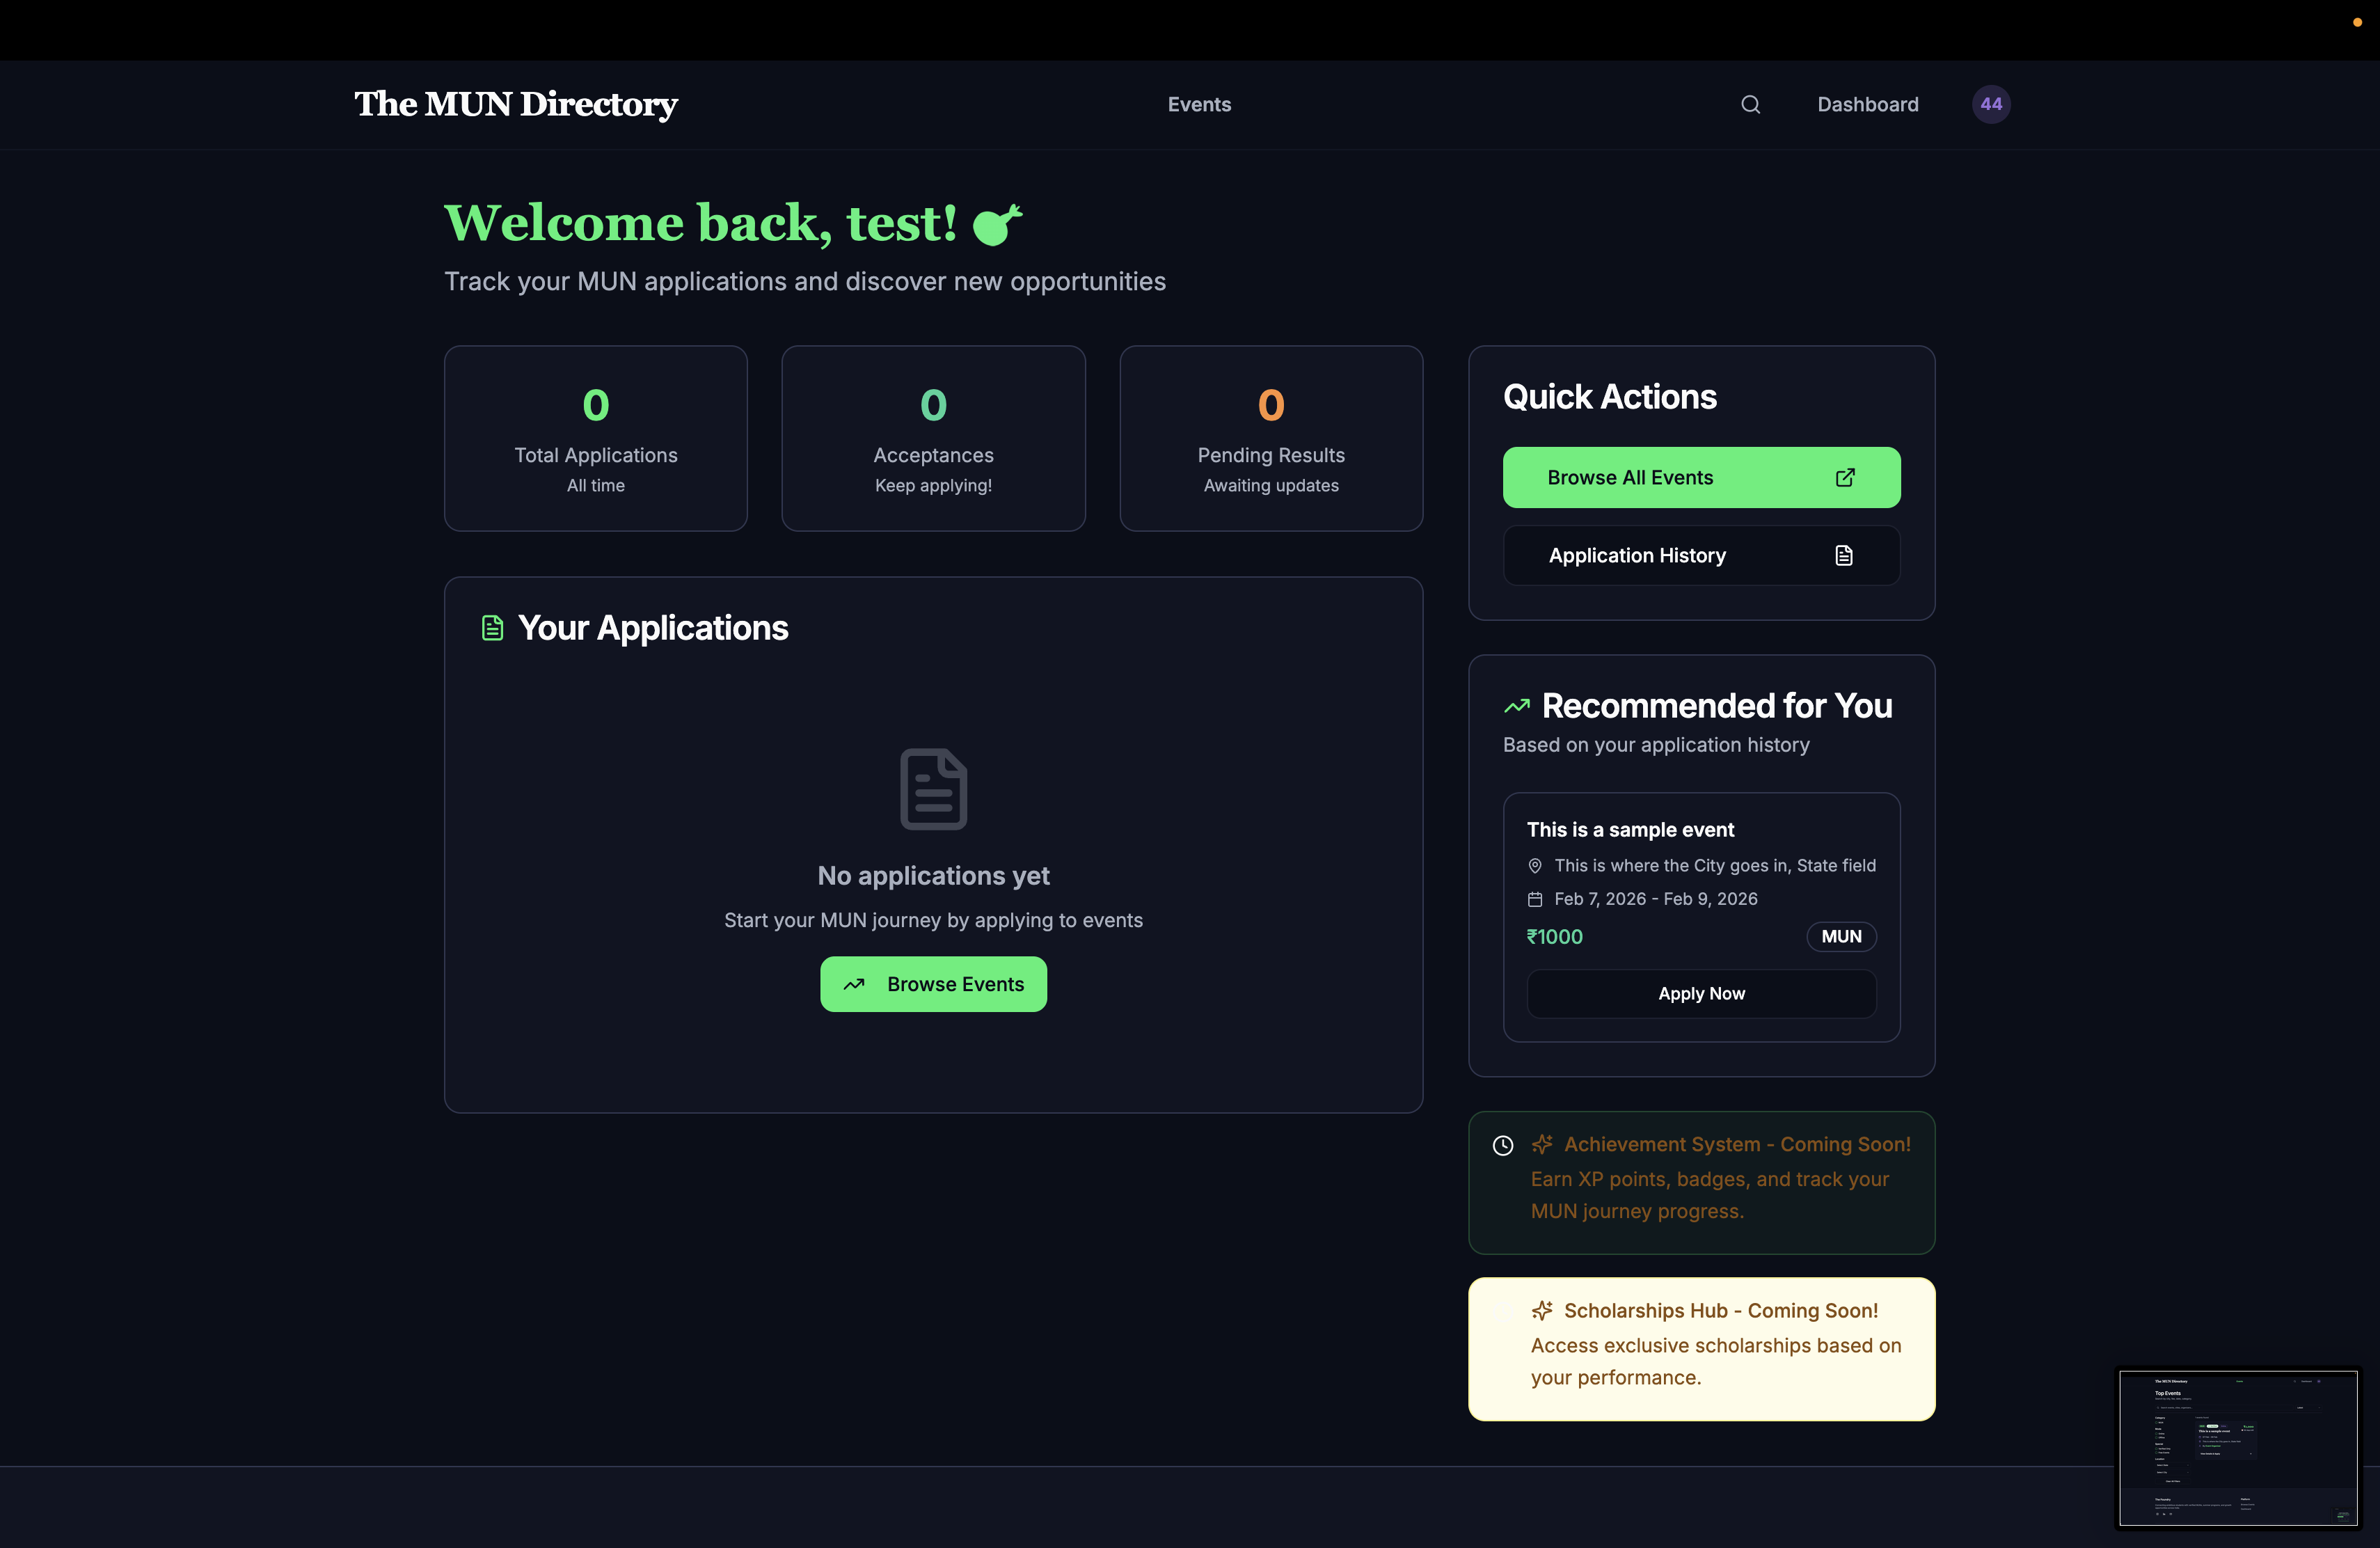The height and width of the screenshot is (1548, 2380).
Task: Click The MUN Directory logo link
Action: click(516, 104)
